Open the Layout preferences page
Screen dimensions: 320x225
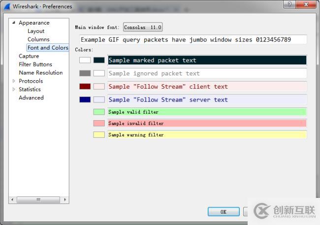point(36,31)
